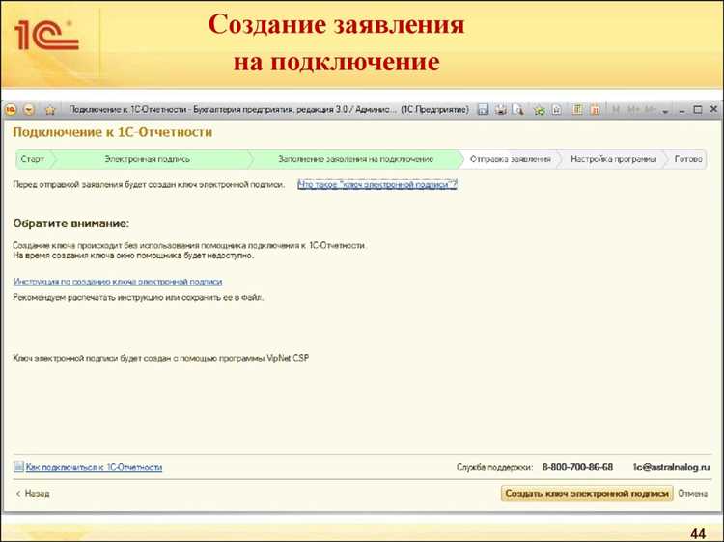Click the slide number 44
The height and width of the screenshot is (542, 724).
click(698, 533)
